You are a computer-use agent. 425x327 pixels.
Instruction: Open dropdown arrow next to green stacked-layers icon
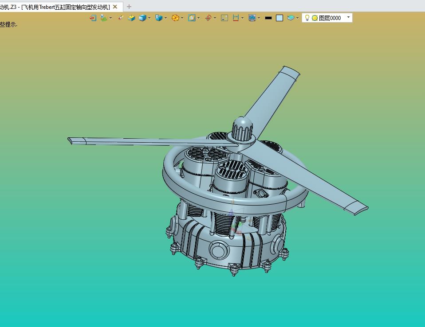pyautogui.click(x=110, y=18)
